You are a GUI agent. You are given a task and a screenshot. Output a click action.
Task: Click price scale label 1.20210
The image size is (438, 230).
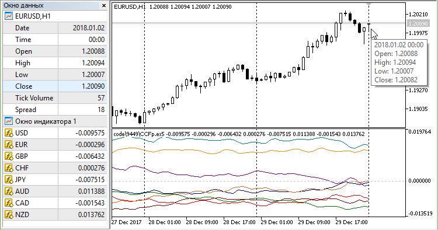[418, 15]
